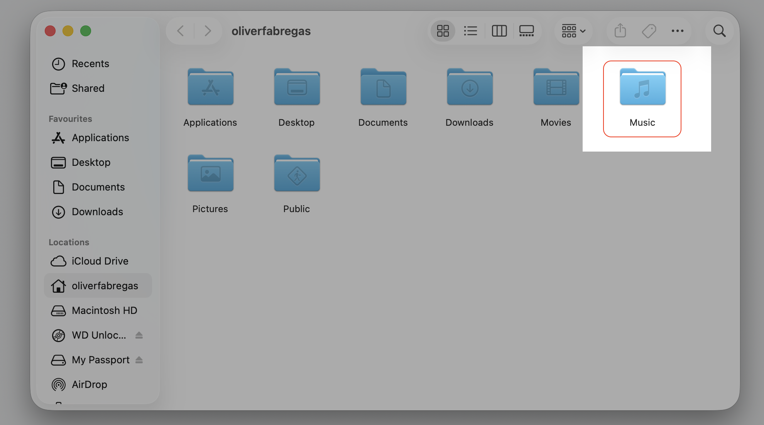This screenshot has height=425, width=764.
Task: Zoom the window with green button
Action: pyautogui.click(x=86, y=31)
